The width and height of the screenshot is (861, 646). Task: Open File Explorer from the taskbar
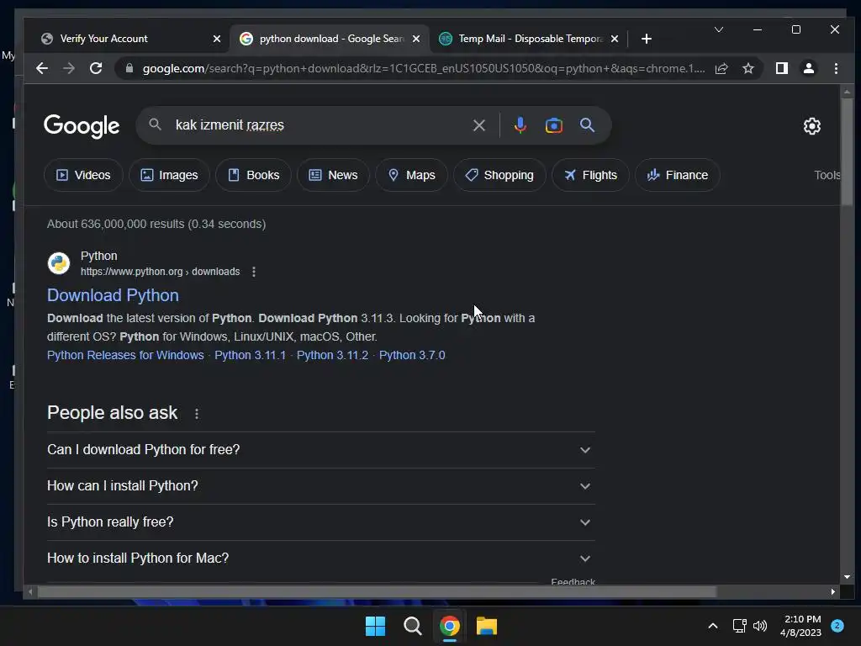pyautogui.click(x=487, y=626)
